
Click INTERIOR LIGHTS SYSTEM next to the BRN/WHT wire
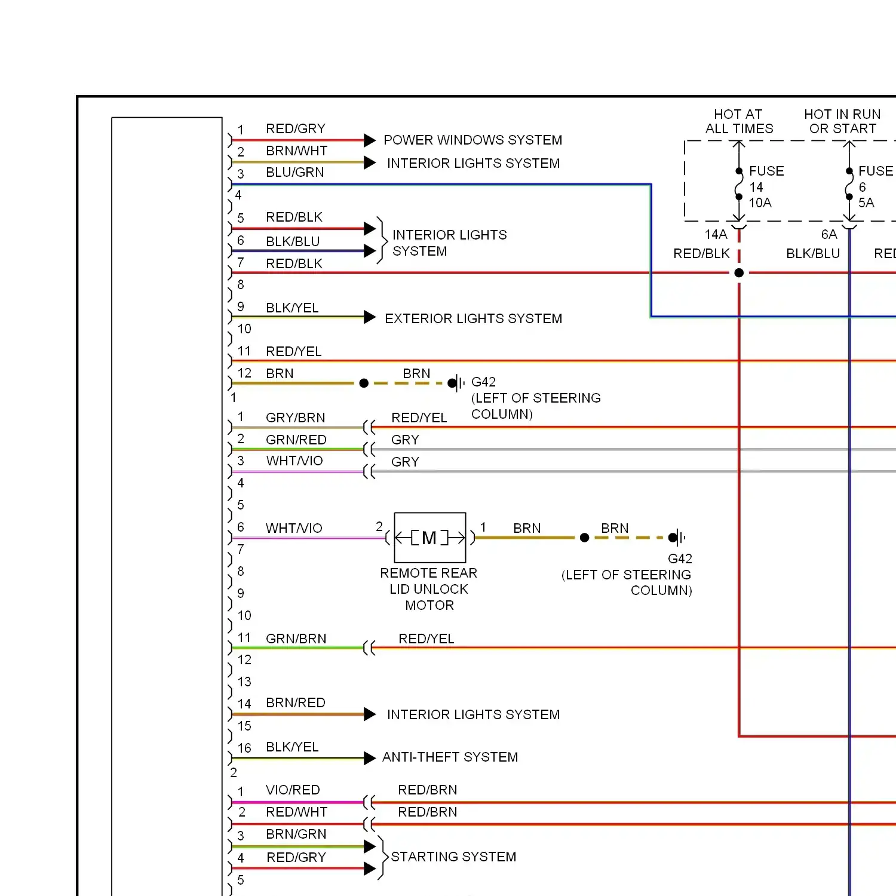coord(473,163)
